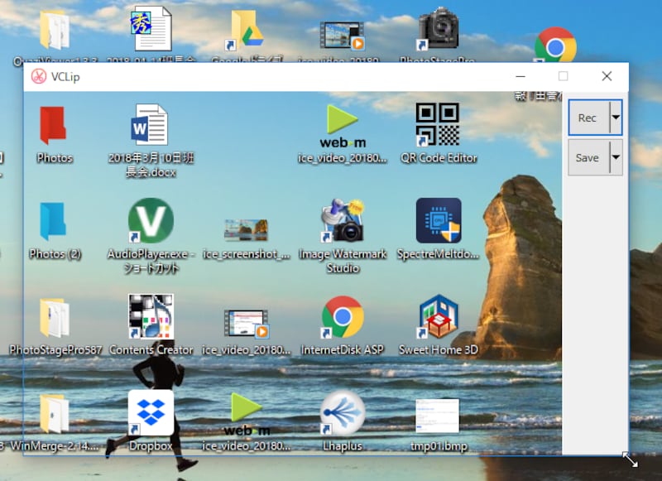This screenshot has width=662, height=481.
Task: Select ice_video file beside Contents Creator
Action: coord(247,324)
